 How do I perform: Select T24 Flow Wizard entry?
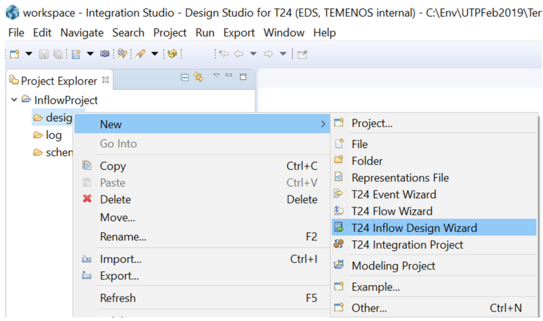(391, 211)
